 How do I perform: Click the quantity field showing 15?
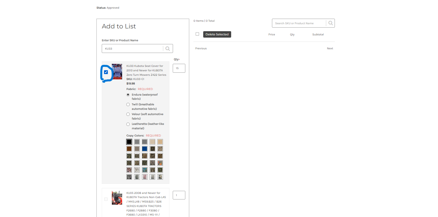click(x=179, y=68)
